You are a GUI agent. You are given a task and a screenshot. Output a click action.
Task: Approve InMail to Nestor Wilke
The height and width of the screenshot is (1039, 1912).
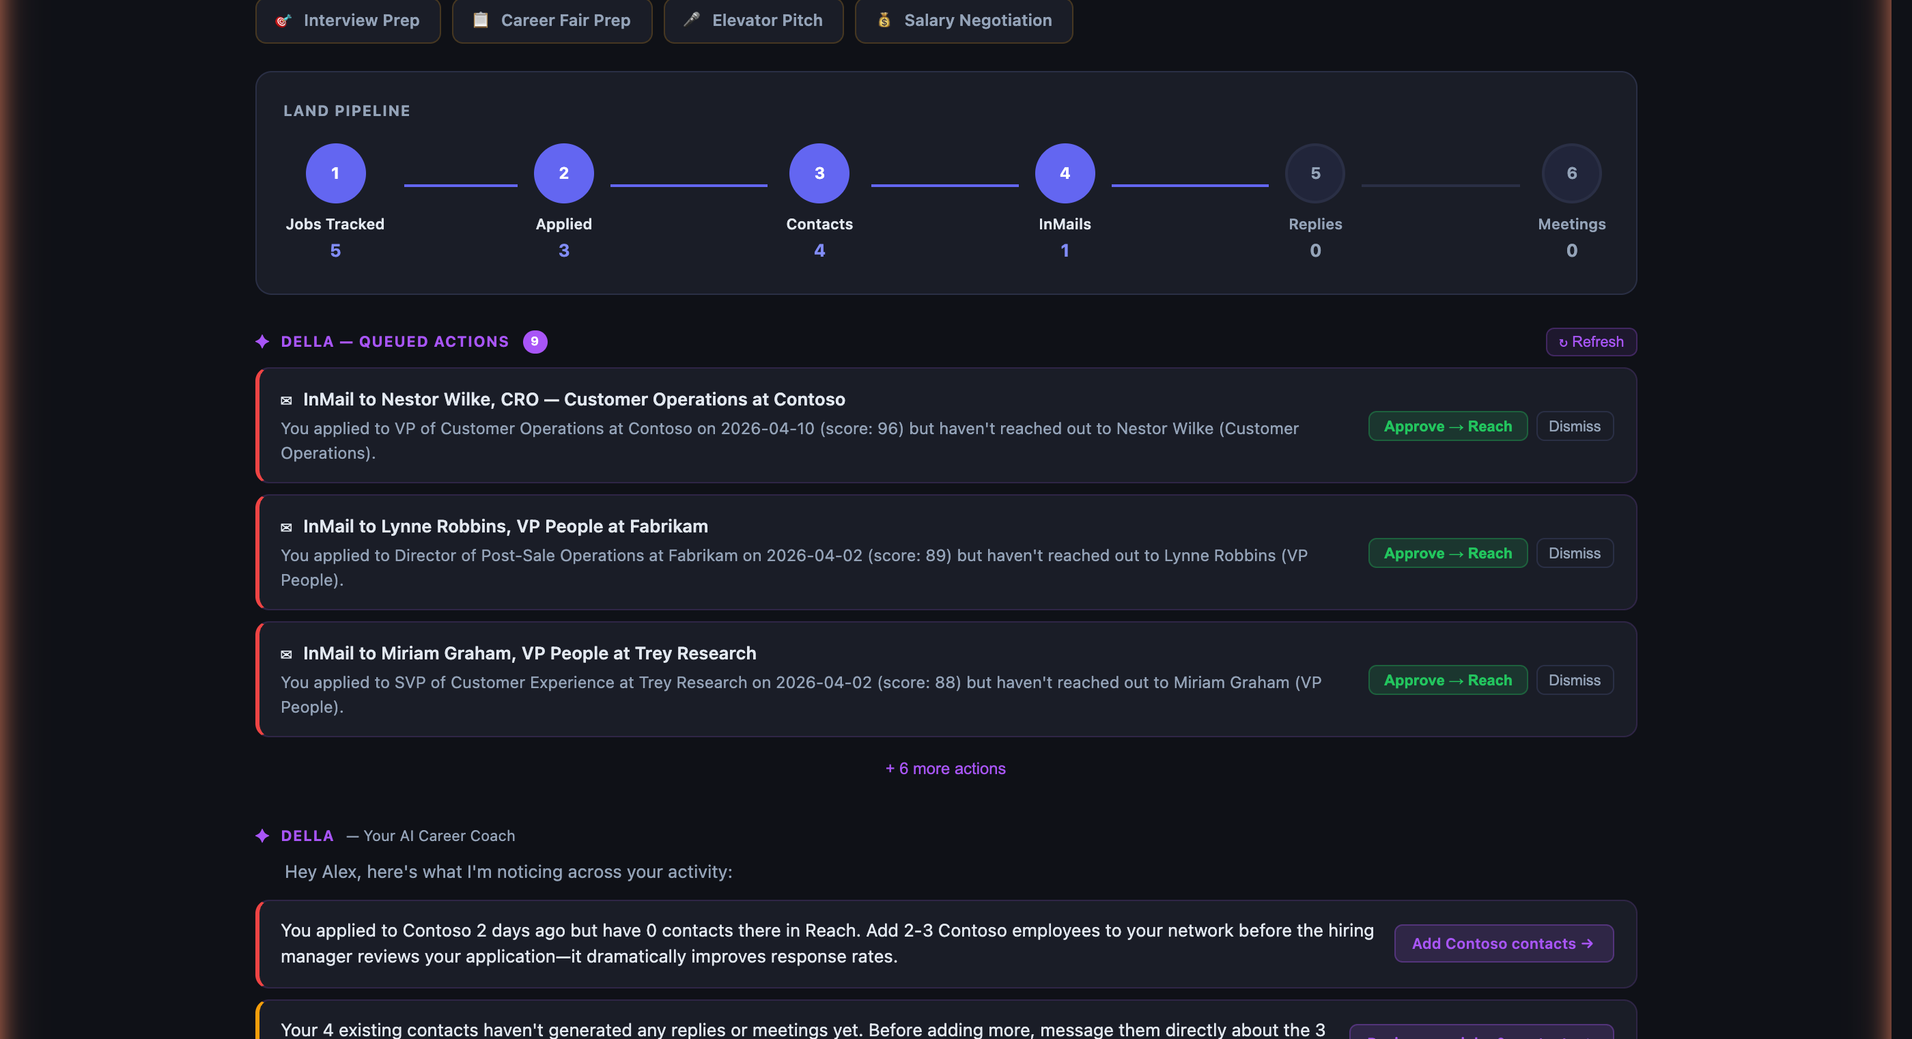coord(1448,426)
